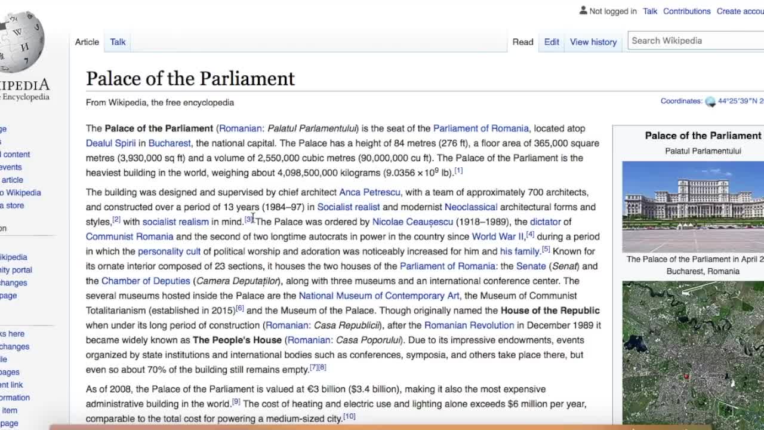Click citation reference [6]

[x=240, y=309]
